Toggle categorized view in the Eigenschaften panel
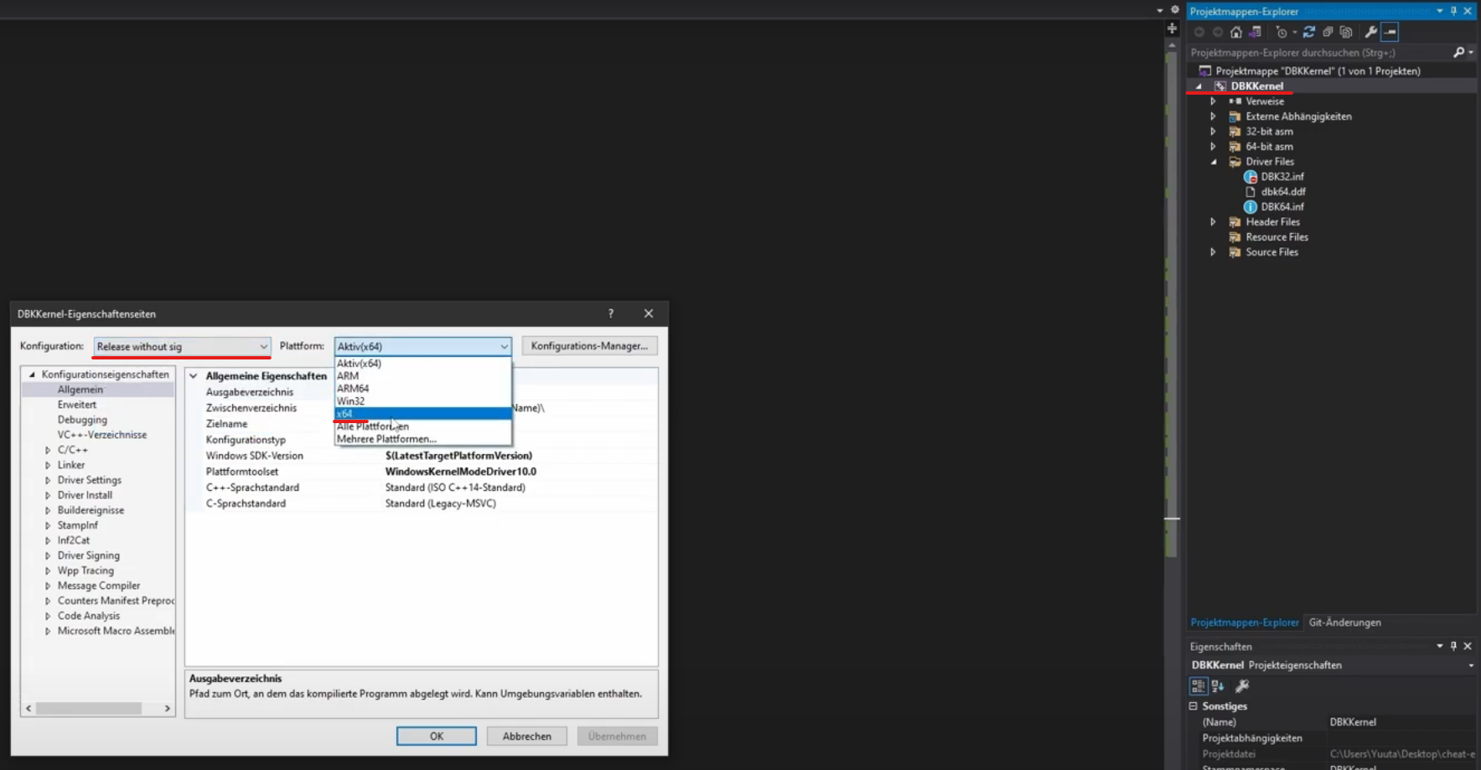The height and width of the screenshot is (770, 1481). (x=1199, y=686)
